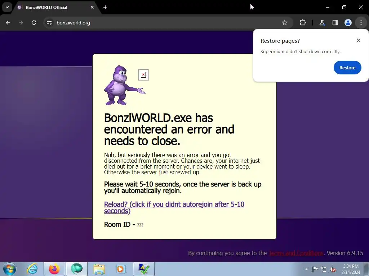
Task: Open the warning-monitor taskbar application
Action: coord(144,269)
